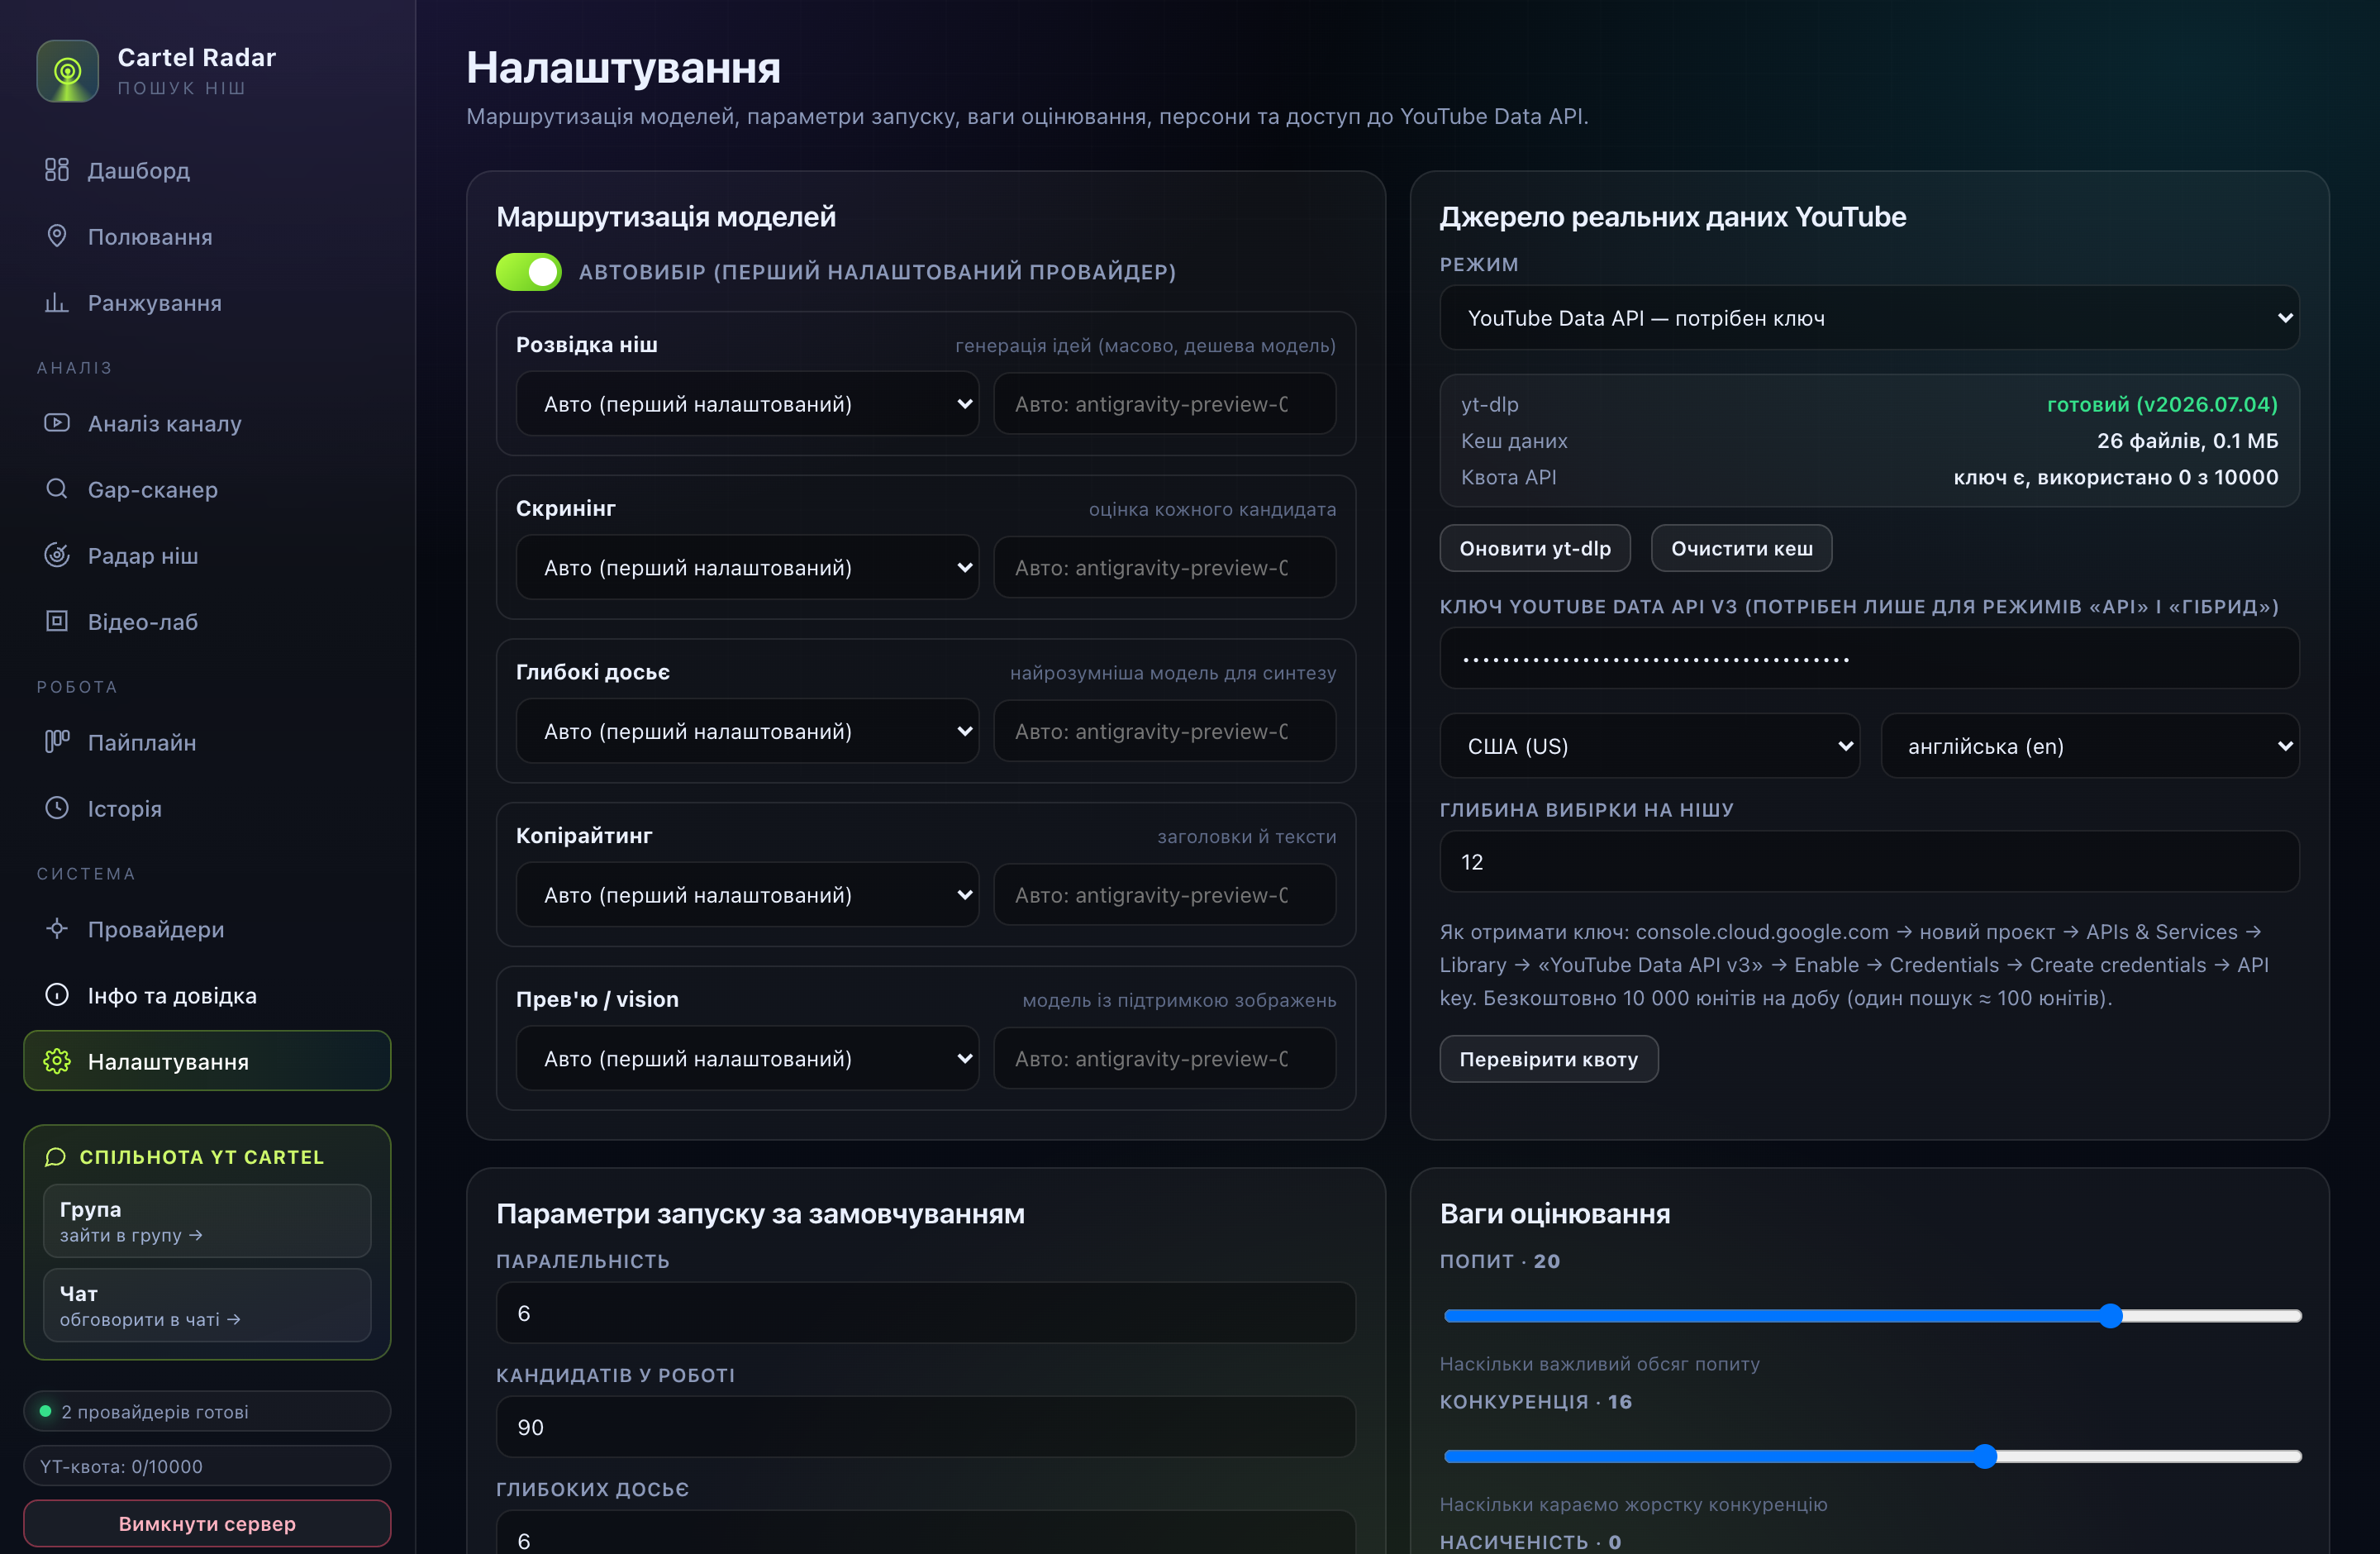Open the Глибокі досьє provider dropdown
Screen dimensions: 2380x1554
pos(747,731)
